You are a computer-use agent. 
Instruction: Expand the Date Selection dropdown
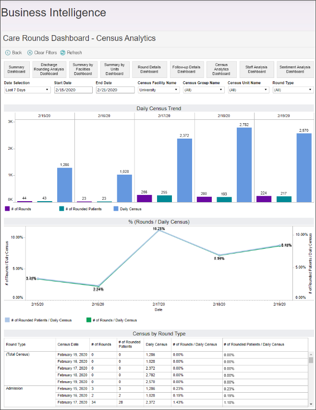point(27,90)
